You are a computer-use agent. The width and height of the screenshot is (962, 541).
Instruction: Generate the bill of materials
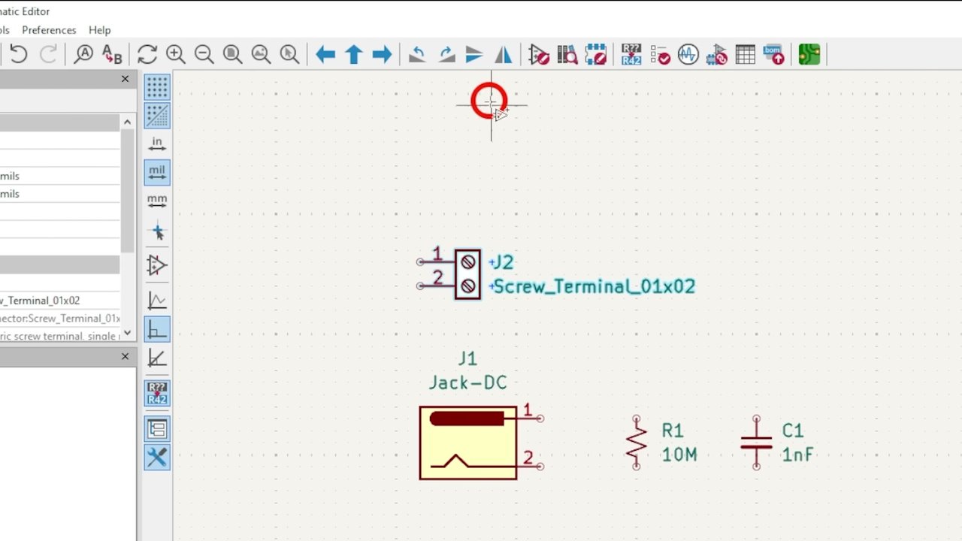[773, 54]
